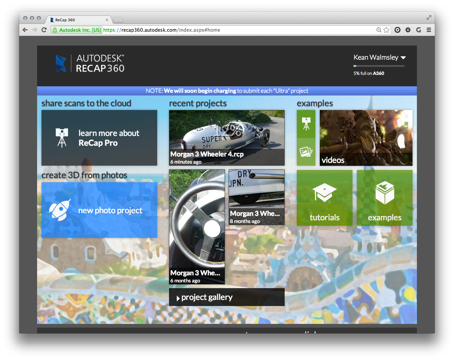
Task: Reload the page with the refresh icon
Action: coord(44,30)
